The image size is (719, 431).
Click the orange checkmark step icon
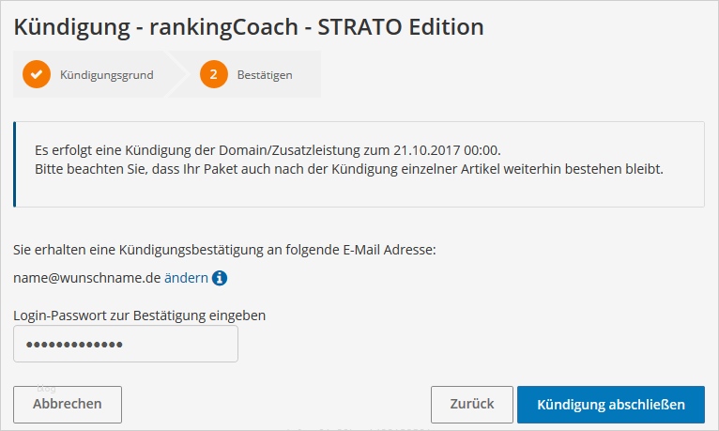coord(37,74)
